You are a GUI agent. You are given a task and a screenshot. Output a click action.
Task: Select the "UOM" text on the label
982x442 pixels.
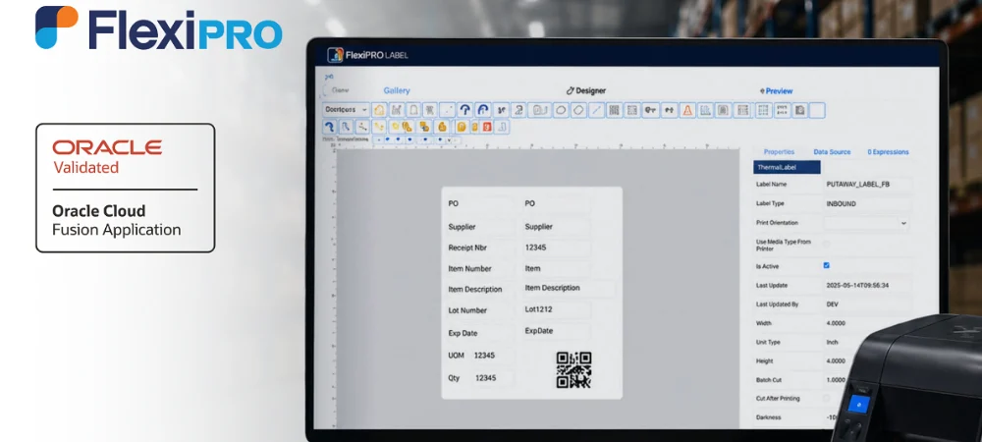click(x=456, y=356)
